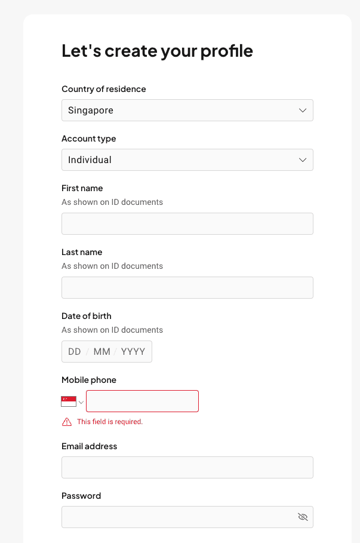Select the Singapore country field
This screenshot has height=543, width=360.
point(187,111)
